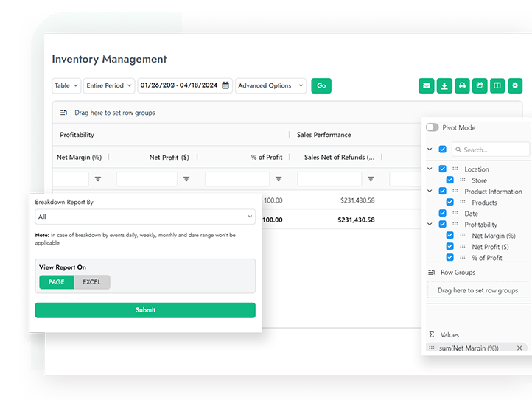The image size is (532, 400).
Task: Click the Sales Performance column group header
Action: 323,135
